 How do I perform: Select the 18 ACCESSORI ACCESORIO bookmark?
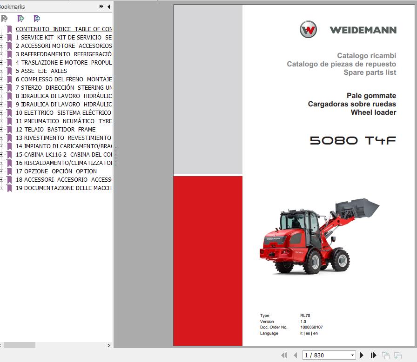(x=64, y=179)
